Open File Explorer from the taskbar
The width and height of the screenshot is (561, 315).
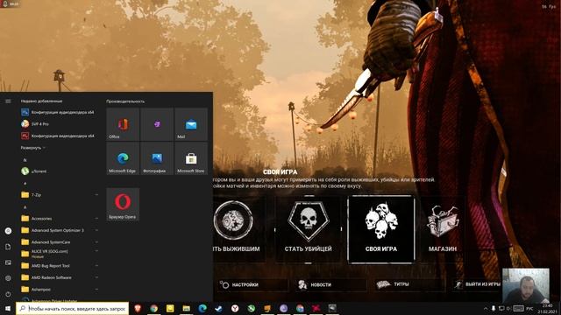click(x=186, y=308)
